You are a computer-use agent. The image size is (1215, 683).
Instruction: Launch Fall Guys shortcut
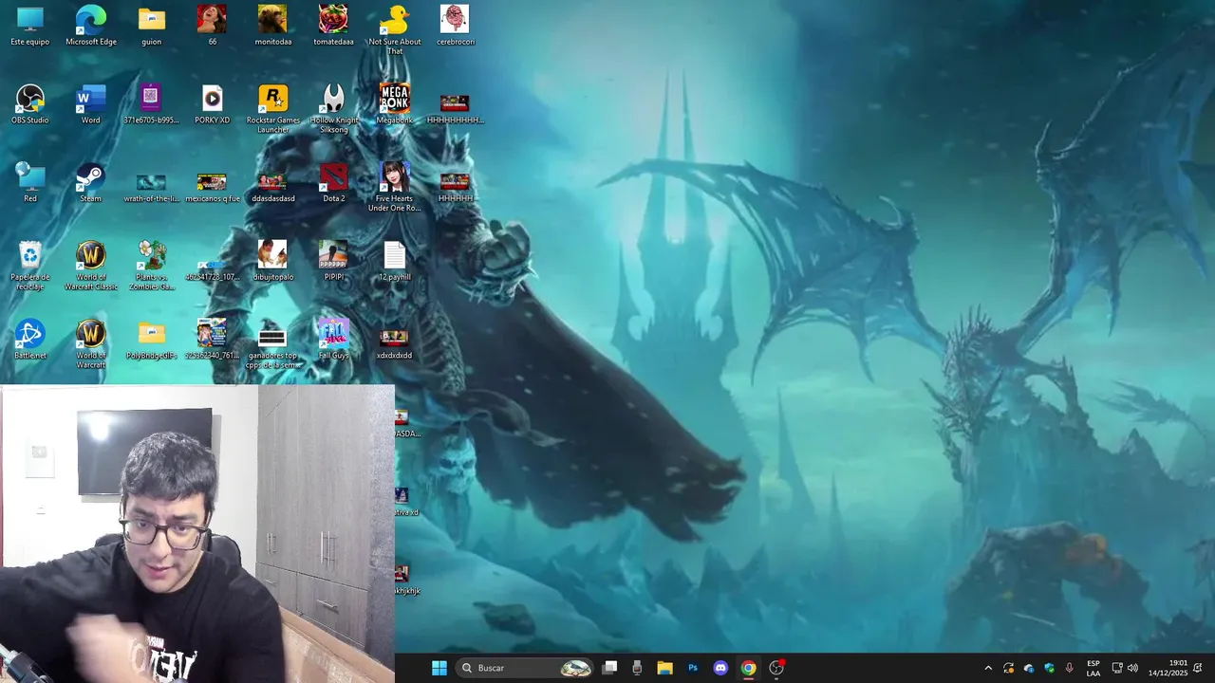coord(333,340)
